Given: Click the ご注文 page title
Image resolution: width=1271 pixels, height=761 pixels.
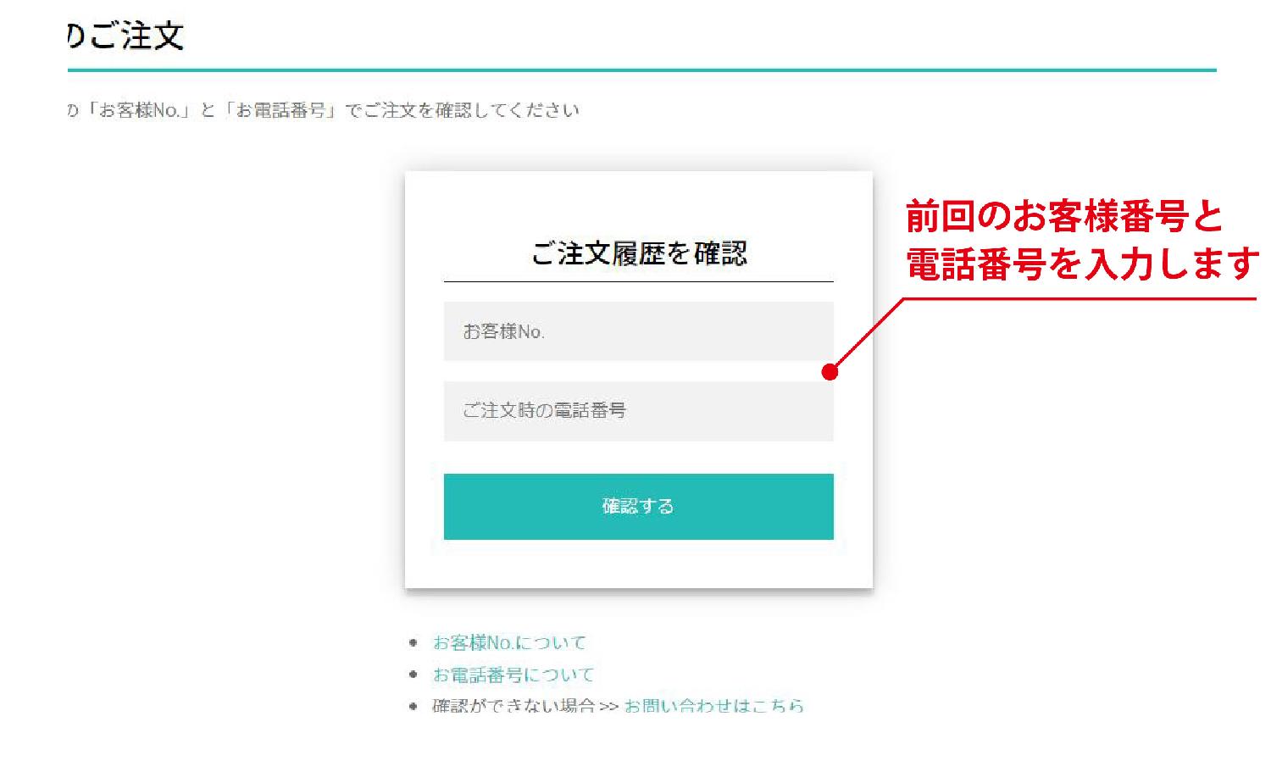Looking at the screenshot, I should point(125,36).
